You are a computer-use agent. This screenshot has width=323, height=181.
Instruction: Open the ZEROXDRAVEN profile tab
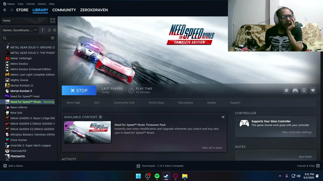point(94,10)
